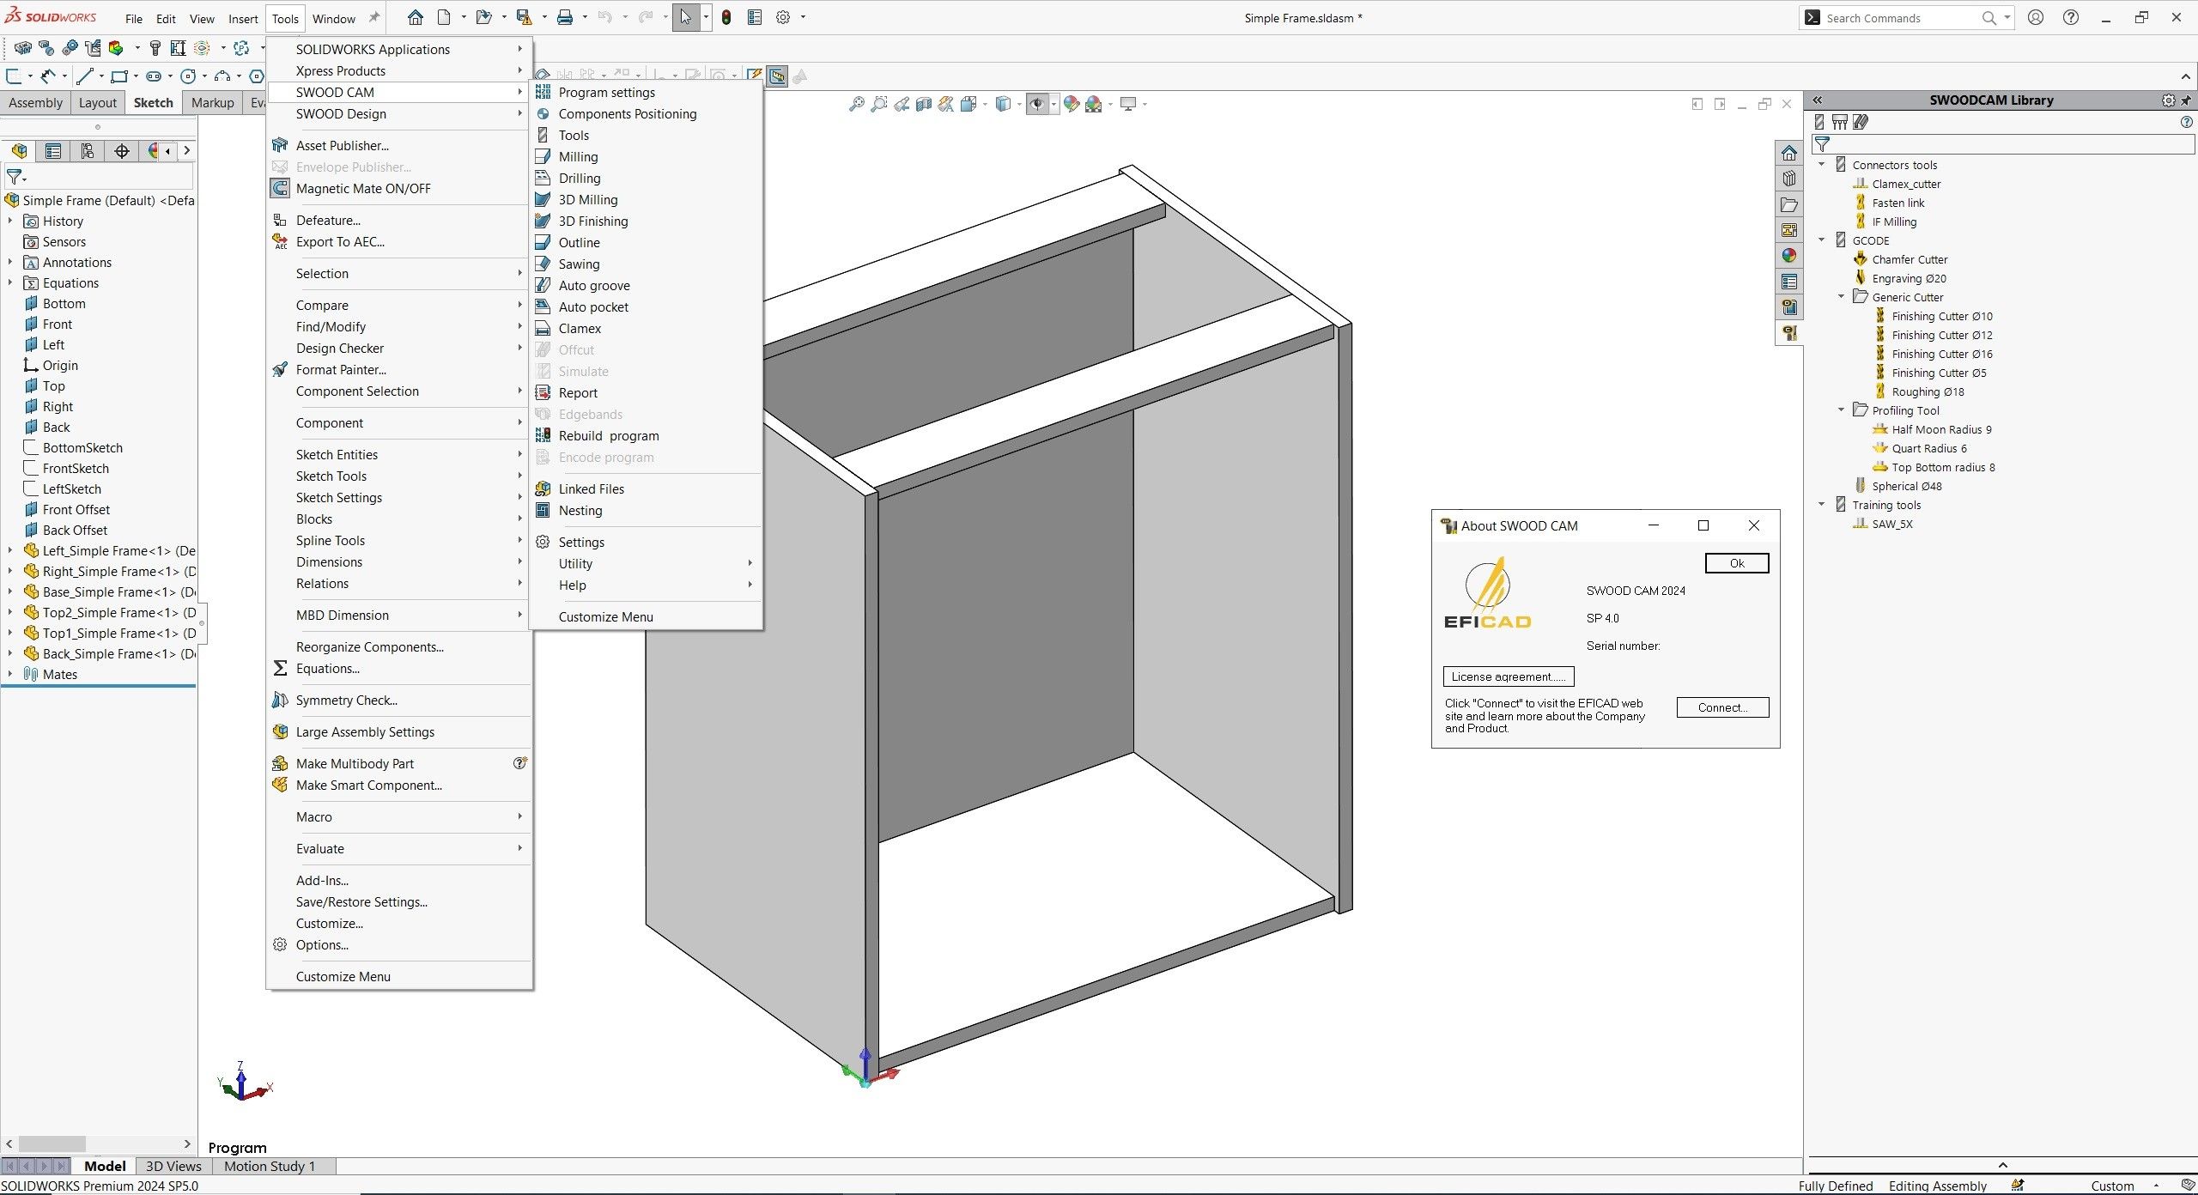Toggle Magnetic Mate ON/OFF
2198x1195 pixels.
pos(364,188)
